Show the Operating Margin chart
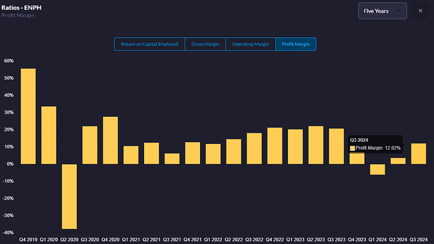Image resolution: width=434 pixels, height=244 pixels. (x=250, y=44)
